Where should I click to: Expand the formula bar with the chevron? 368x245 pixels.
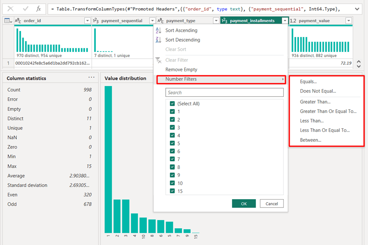pyautogui.click(x=357, y=9)
